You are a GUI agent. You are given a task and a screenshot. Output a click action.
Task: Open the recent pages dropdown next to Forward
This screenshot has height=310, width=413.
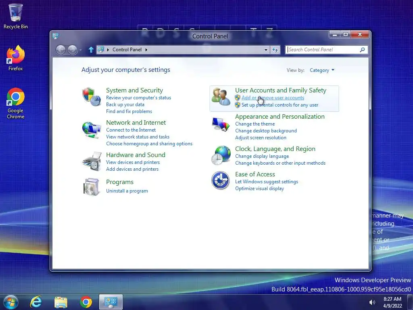point(81,50)
